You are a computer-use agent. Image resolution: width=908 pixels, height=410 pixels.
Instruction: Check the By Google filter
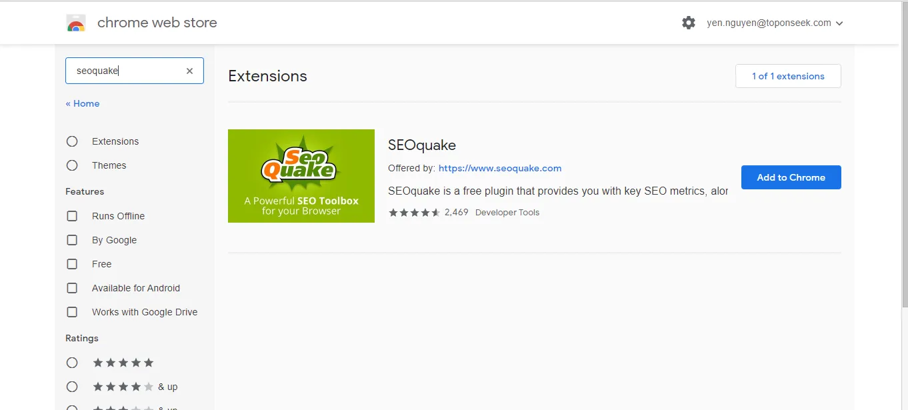click(72, 240)
